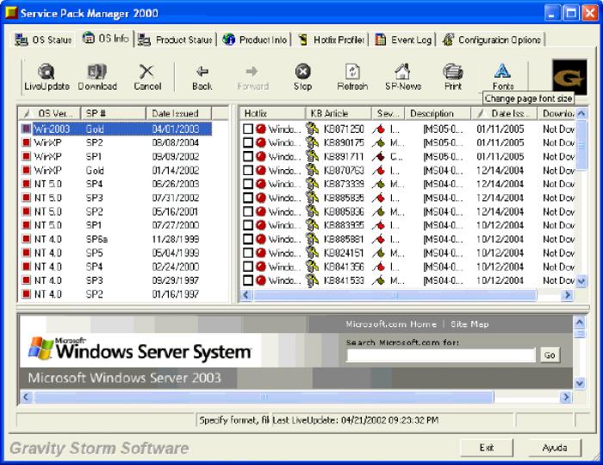Image resolution: width=603 pixels, height=465 pixels.
Task: Click the Print printer icon
Action: pyautogui.click(x=453, y=72)
